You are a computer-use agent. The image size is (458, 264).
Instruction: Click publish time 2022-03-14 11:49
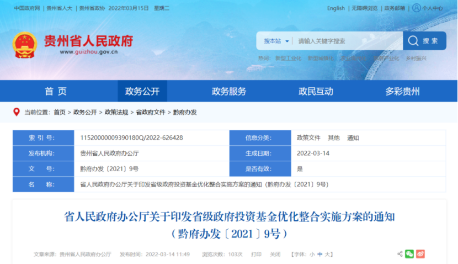(x=168, y=255)
